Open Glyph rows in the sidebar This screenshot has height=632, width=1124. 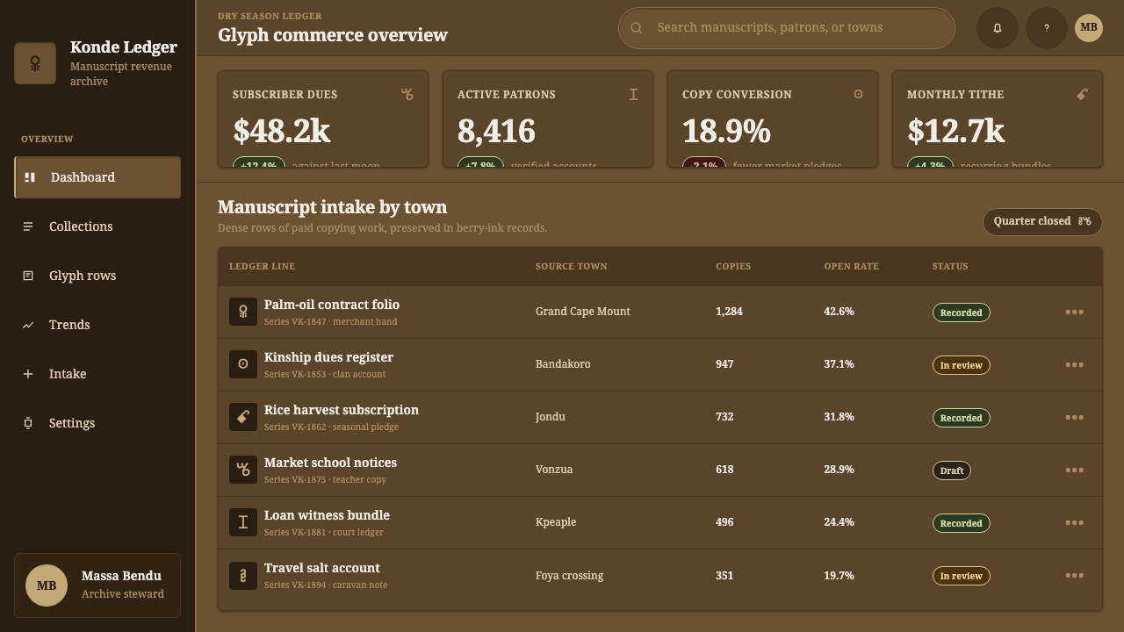pos(97,276)
